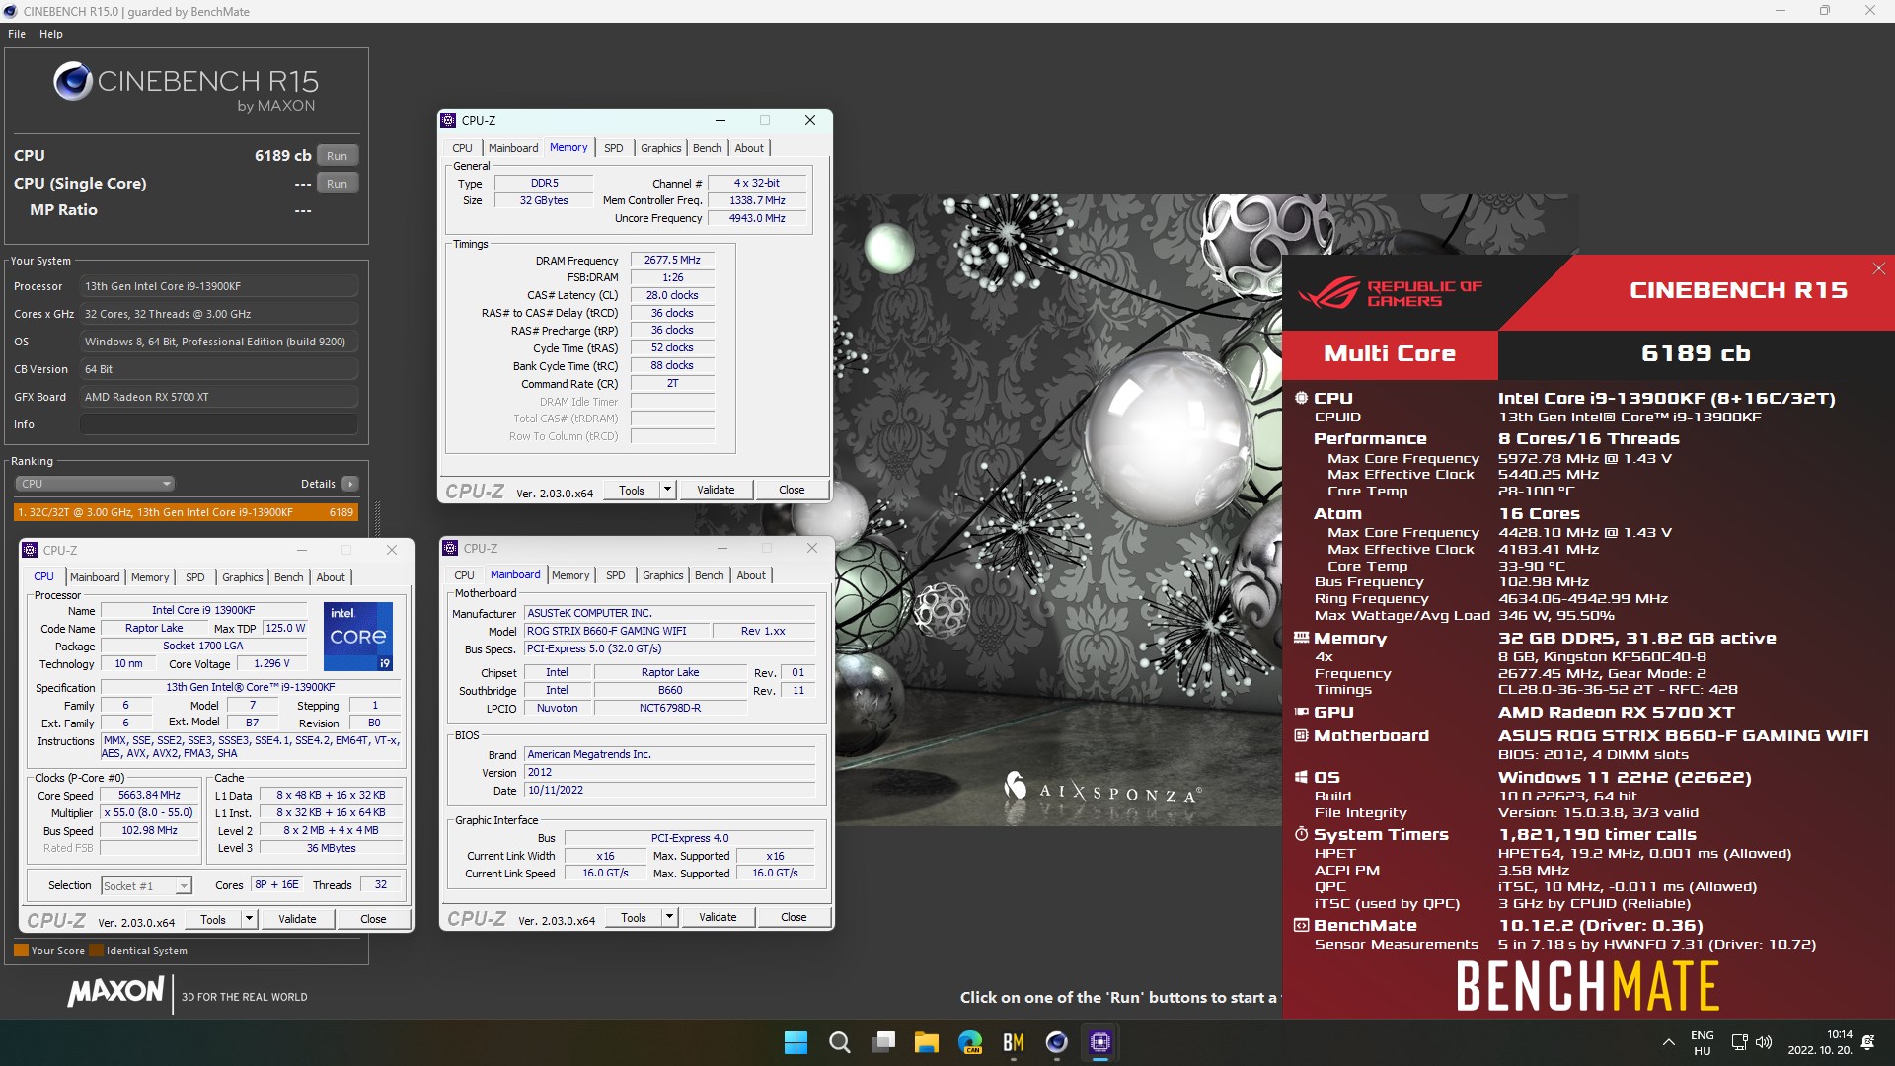Open network icon in system tray
This screenshot has height=1066, width=1895.
click(1739, 1042)
